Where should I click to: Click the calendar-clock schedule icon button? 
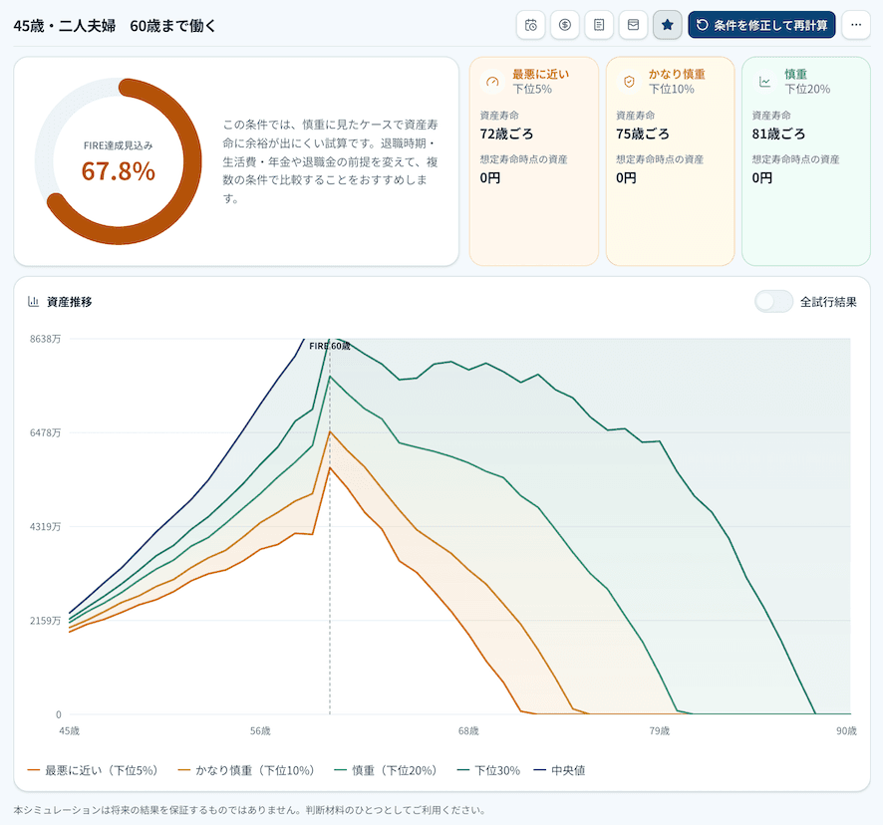pos(530,25)
